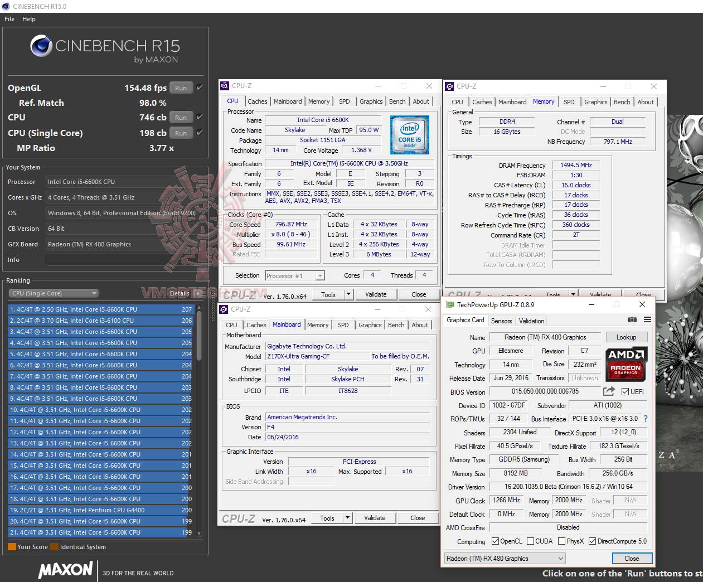The width and height of the screenshot is (703, 582).
Task: Switch to Caches tab in CPU window
Action: tap(257, 101)
